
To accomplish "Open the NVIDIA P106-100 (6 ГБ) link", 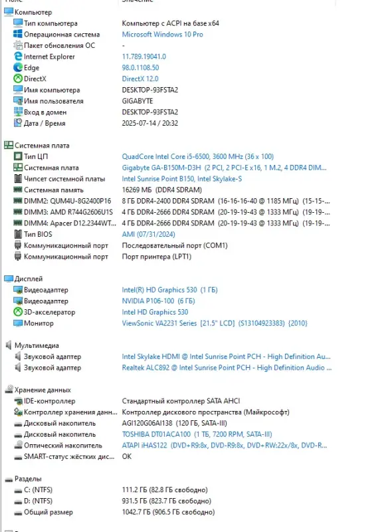I will (158, 301).
